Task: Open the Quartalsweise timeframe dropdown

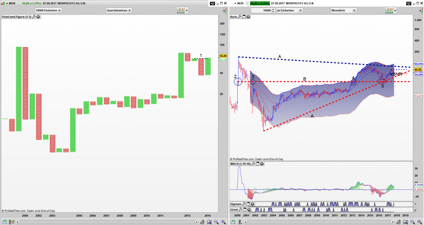Action: [x=119, y=10]
